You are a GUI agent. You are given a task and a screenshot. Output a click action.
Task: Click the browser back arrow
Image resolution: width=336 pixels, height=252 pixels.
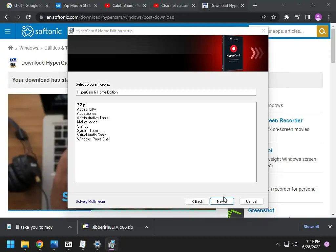7,17
